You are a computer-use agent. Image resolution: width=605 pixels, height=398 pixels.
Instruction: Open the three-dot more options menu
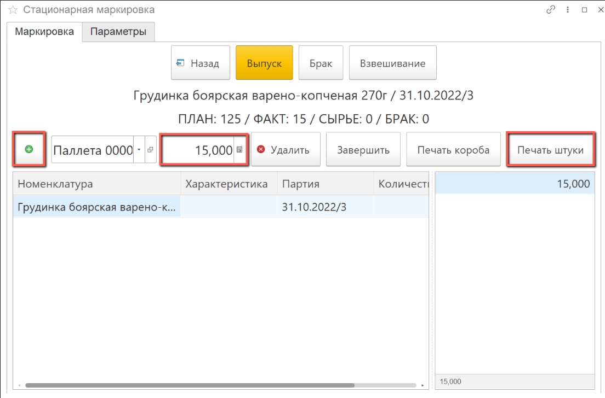click(x=568, y=10)
